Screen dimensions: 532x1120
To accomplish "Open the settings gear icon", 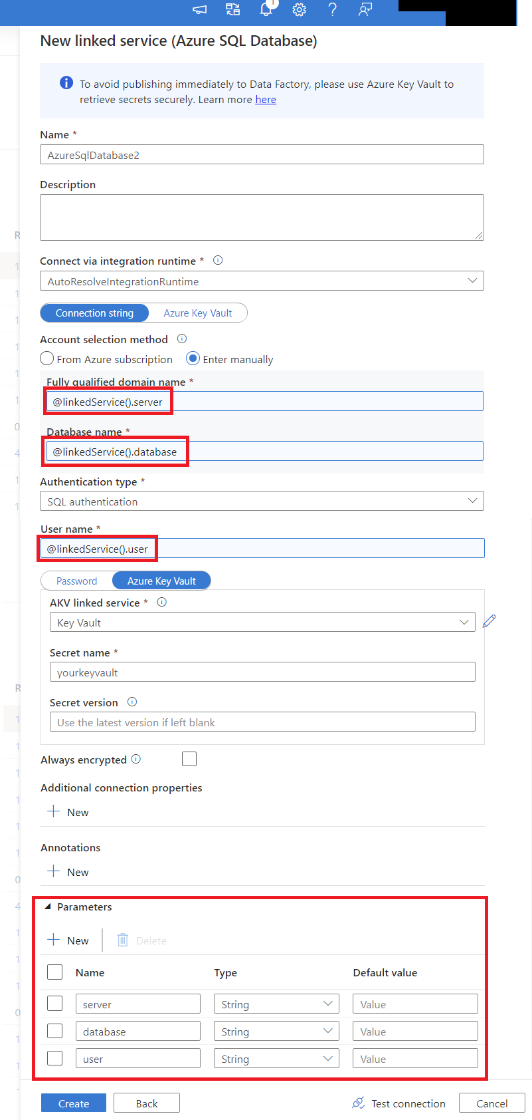I will (x=299, y=9).
